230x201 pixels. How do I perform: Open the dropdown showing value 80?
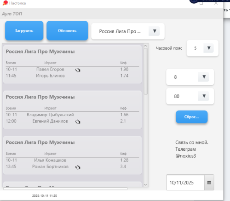(x=204, y=96)
